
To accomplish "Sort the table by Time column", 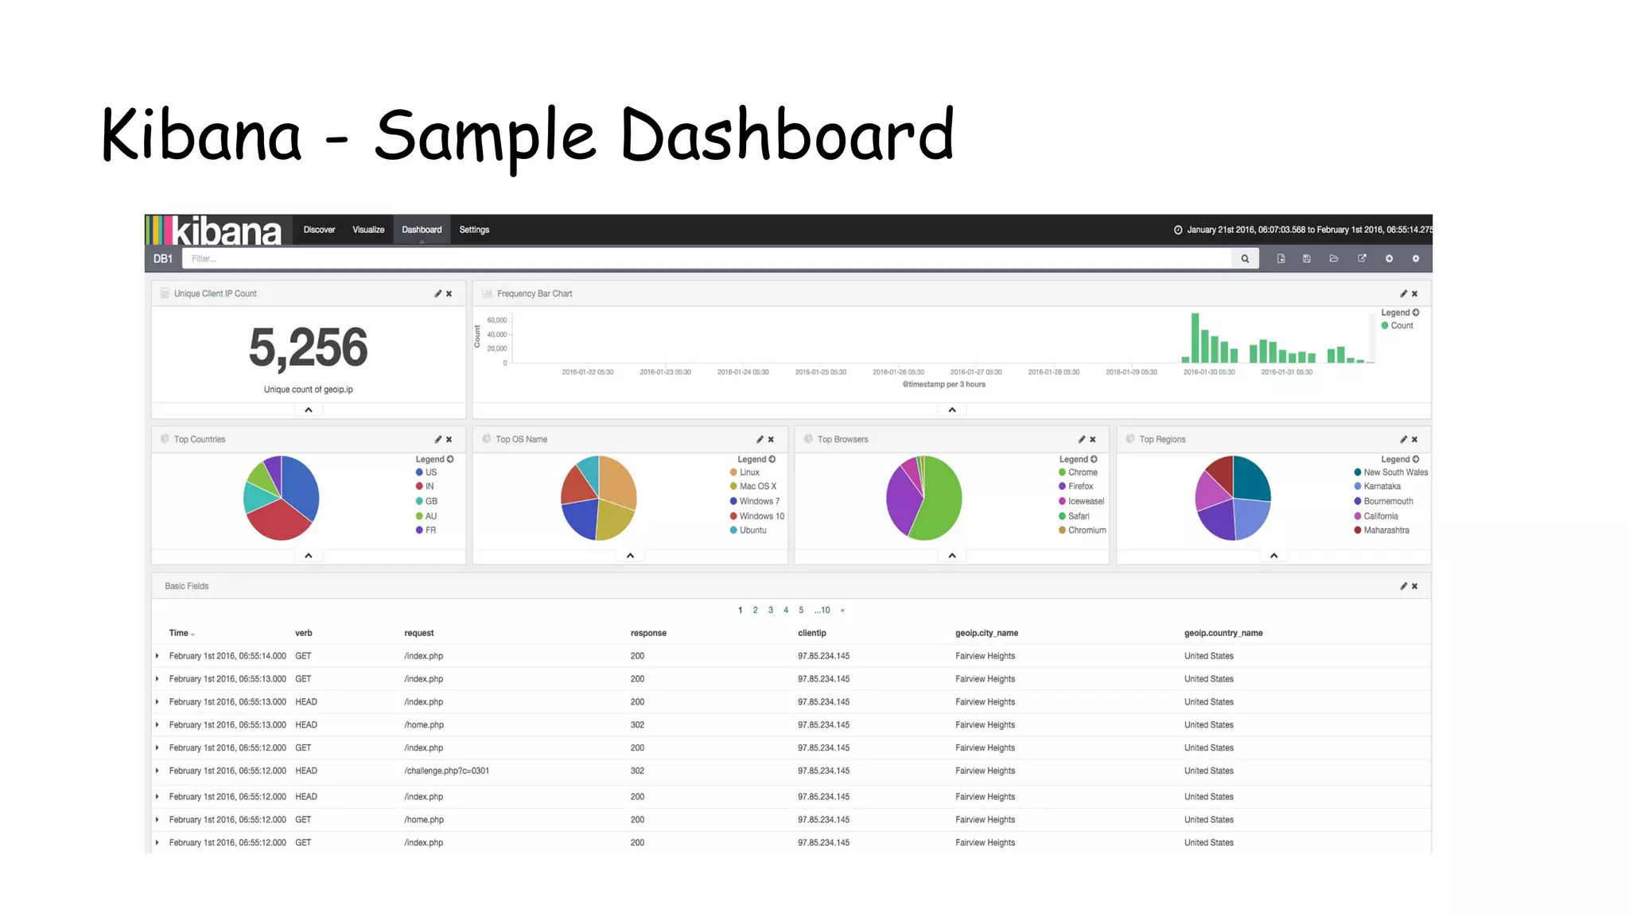I will [181, 634].
